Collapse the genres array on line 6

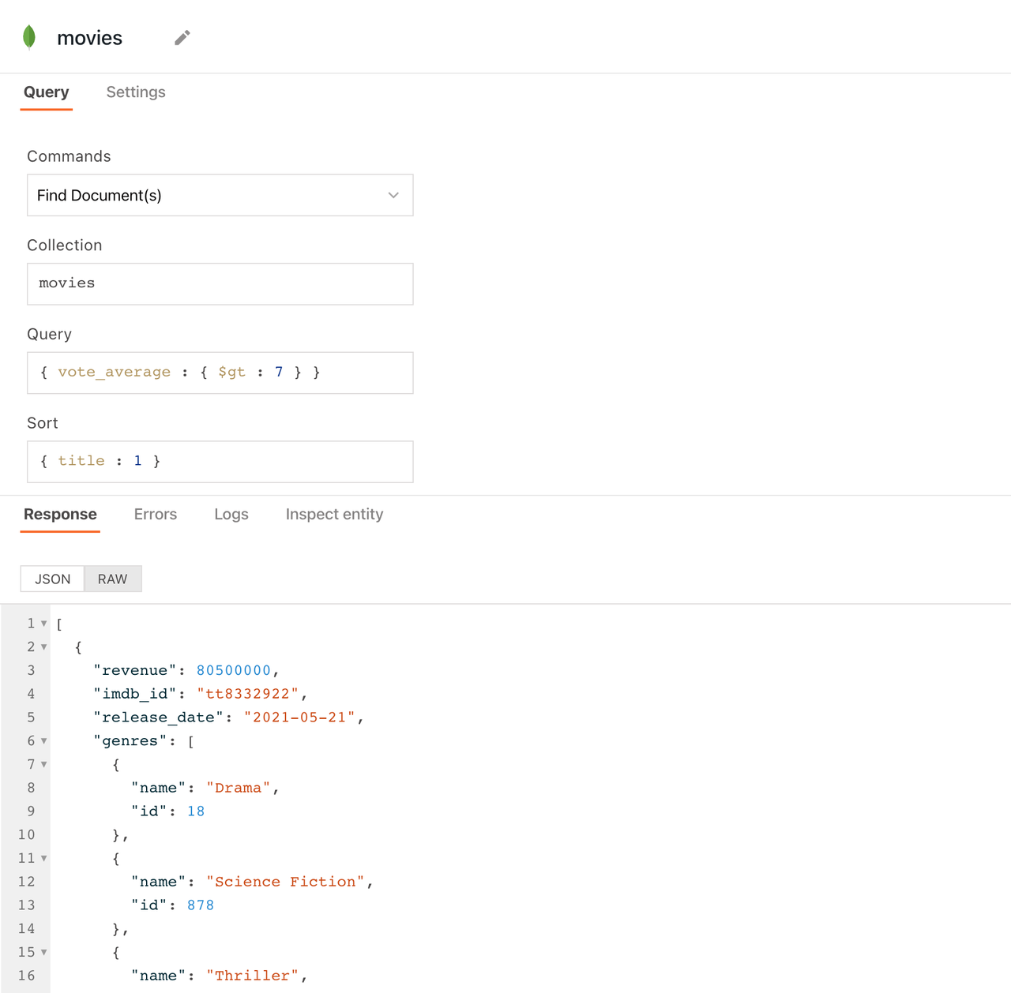click(44, 741)
